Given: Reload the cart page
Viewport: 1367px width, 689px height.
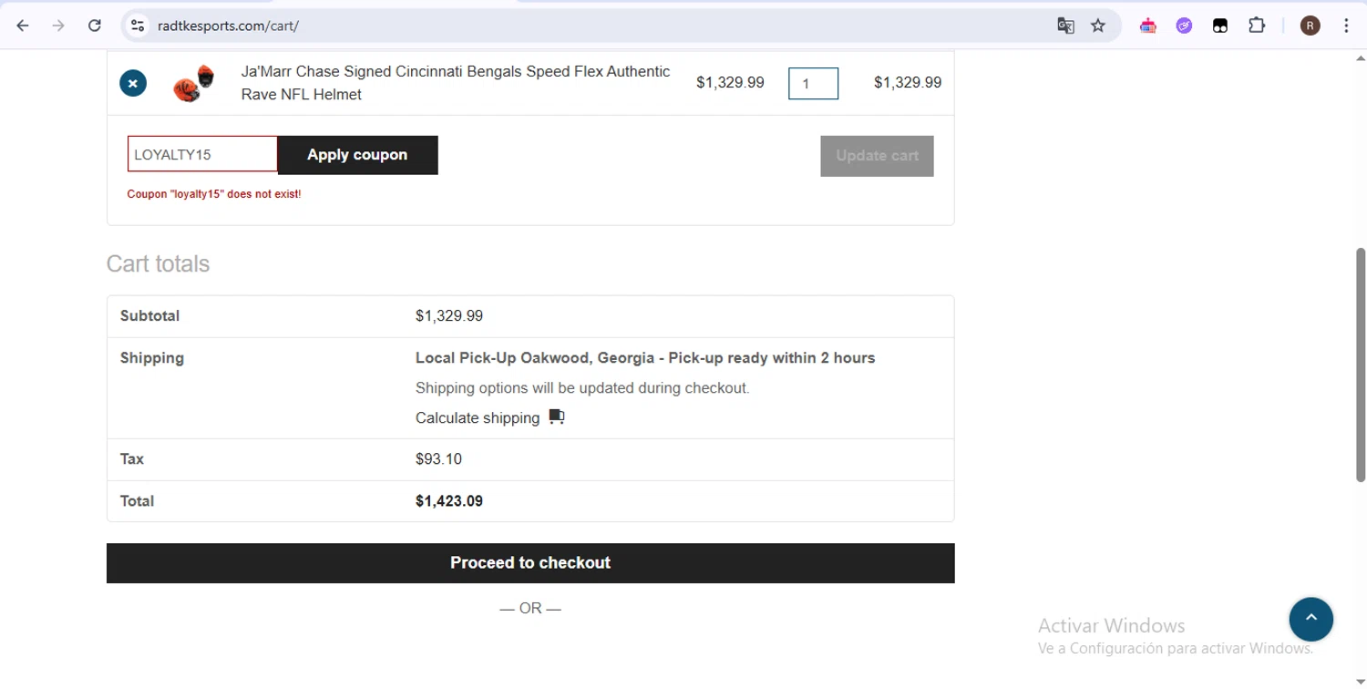Looking at the screenshot, I should point(94,26).
